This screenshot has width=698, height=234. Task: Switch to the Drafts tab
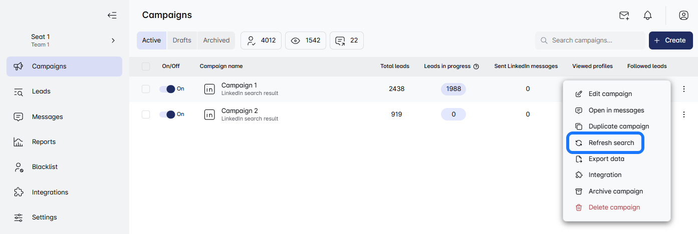[x=182, y=40]
